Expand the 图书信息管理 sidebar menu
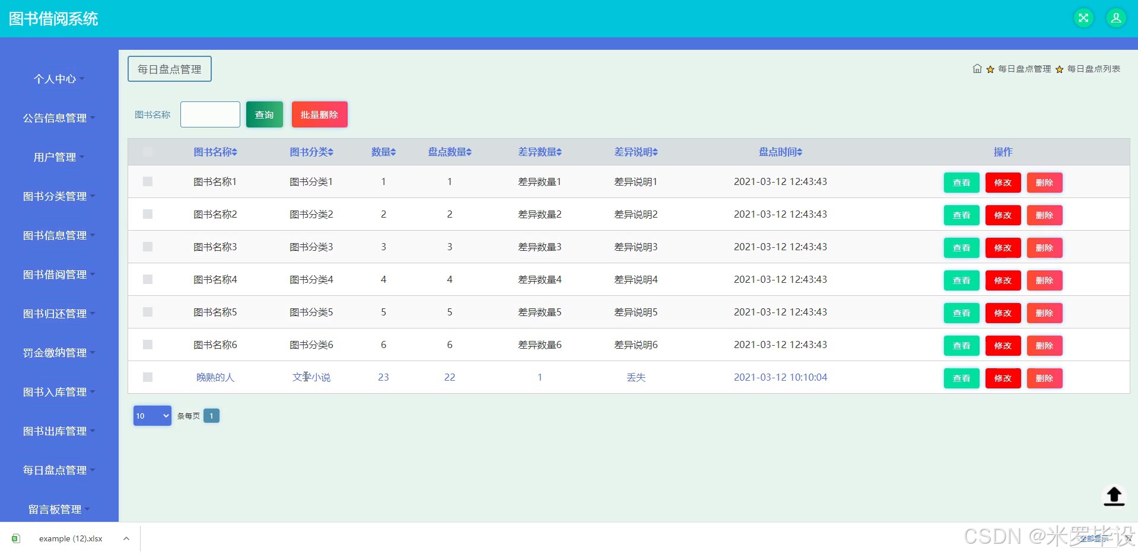1138x555 pixels. pos(59,235)
